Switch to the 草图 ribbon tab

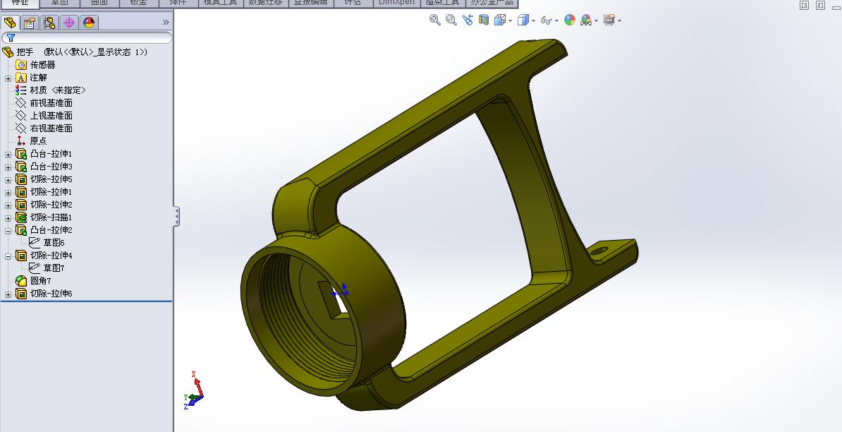[60, 3]
